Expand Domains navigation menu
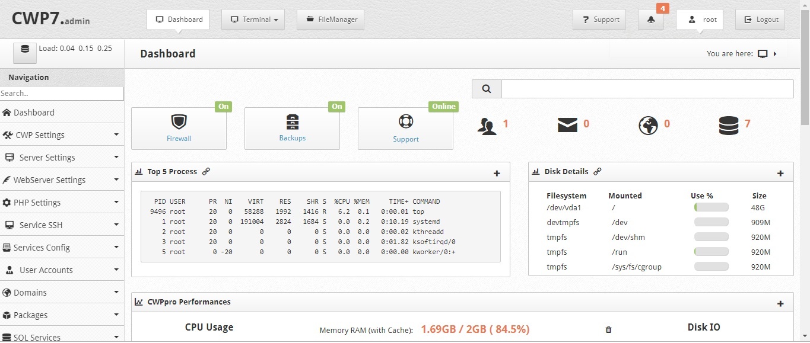The width and height of the screenshot is (810, 343). [x=62, y=293]
